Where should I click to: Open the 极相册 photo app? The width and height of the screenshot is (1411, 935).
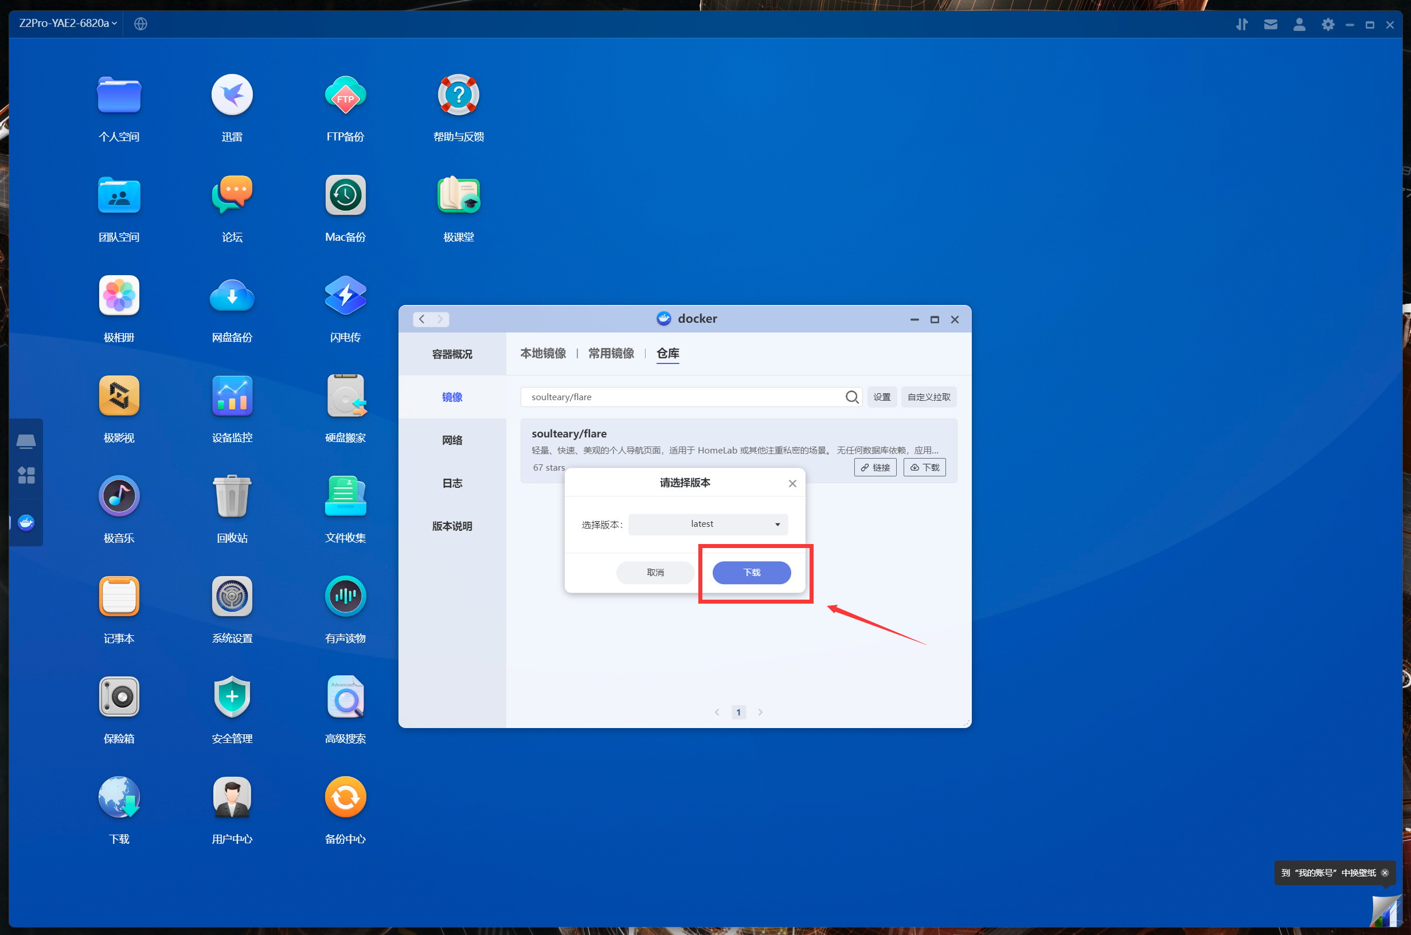point(119,296)
